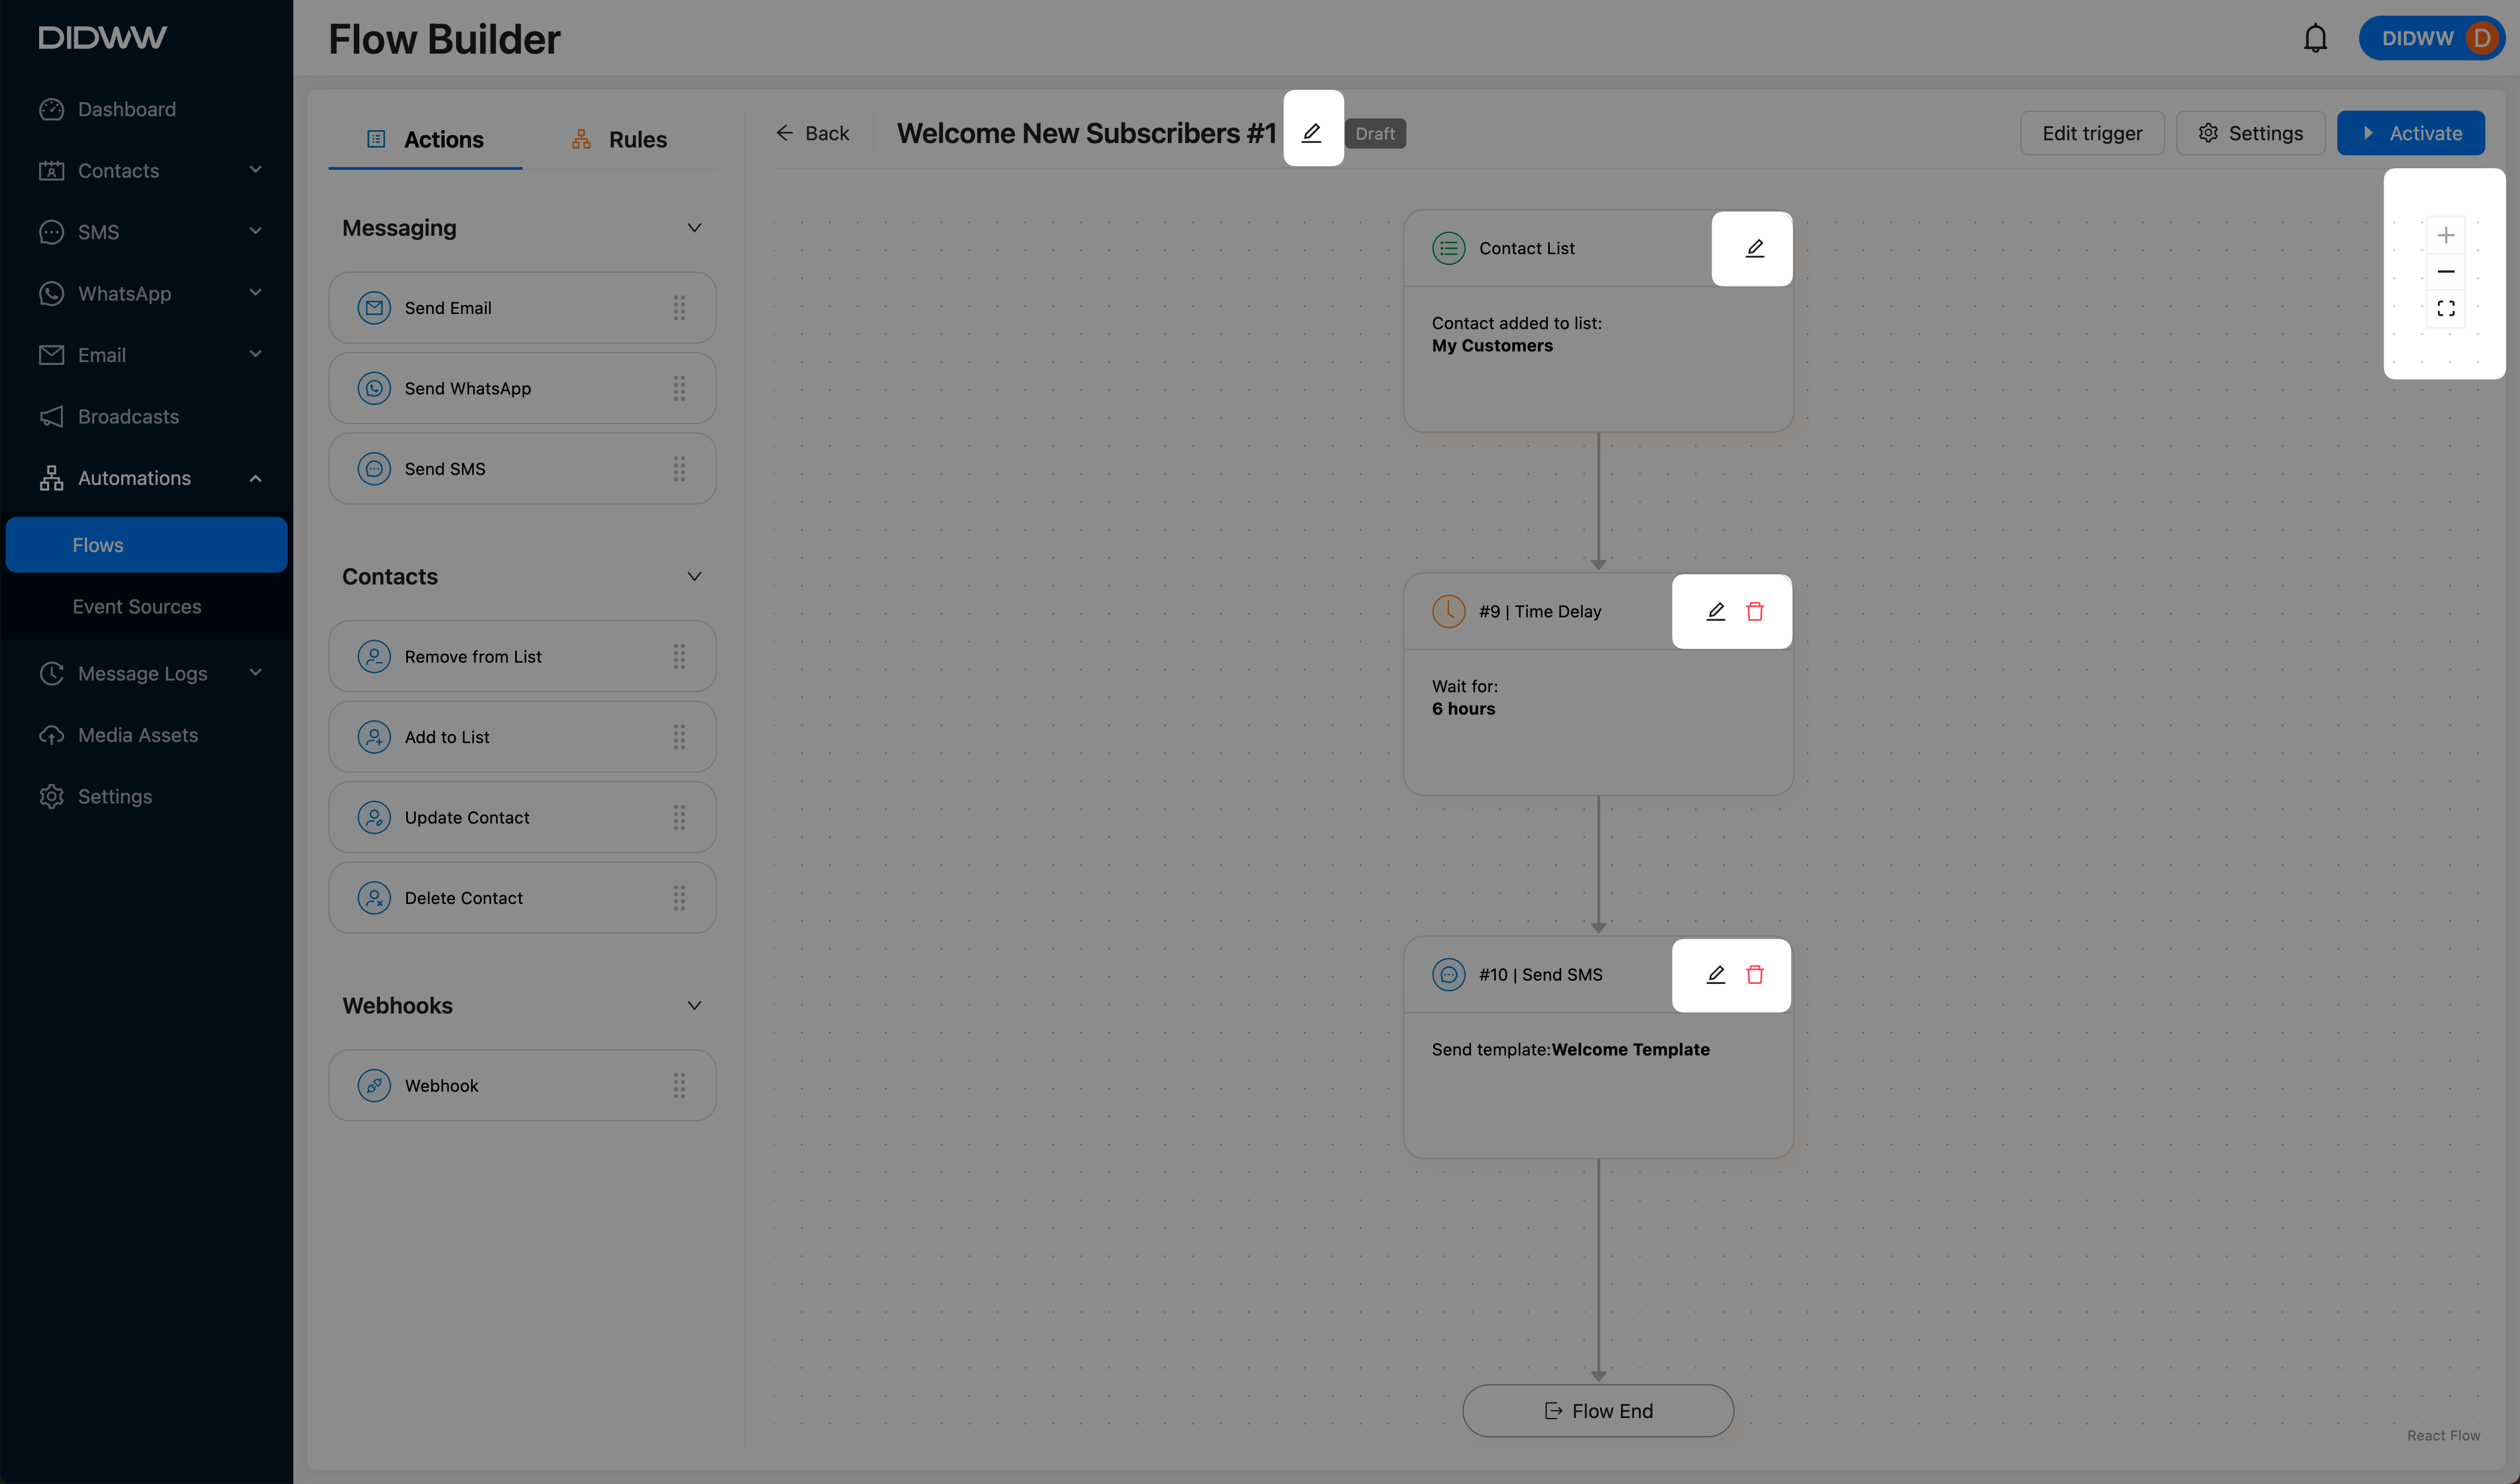Zoom in on the flow canvas
Screen dimensions: 2520x1484
2445,235
